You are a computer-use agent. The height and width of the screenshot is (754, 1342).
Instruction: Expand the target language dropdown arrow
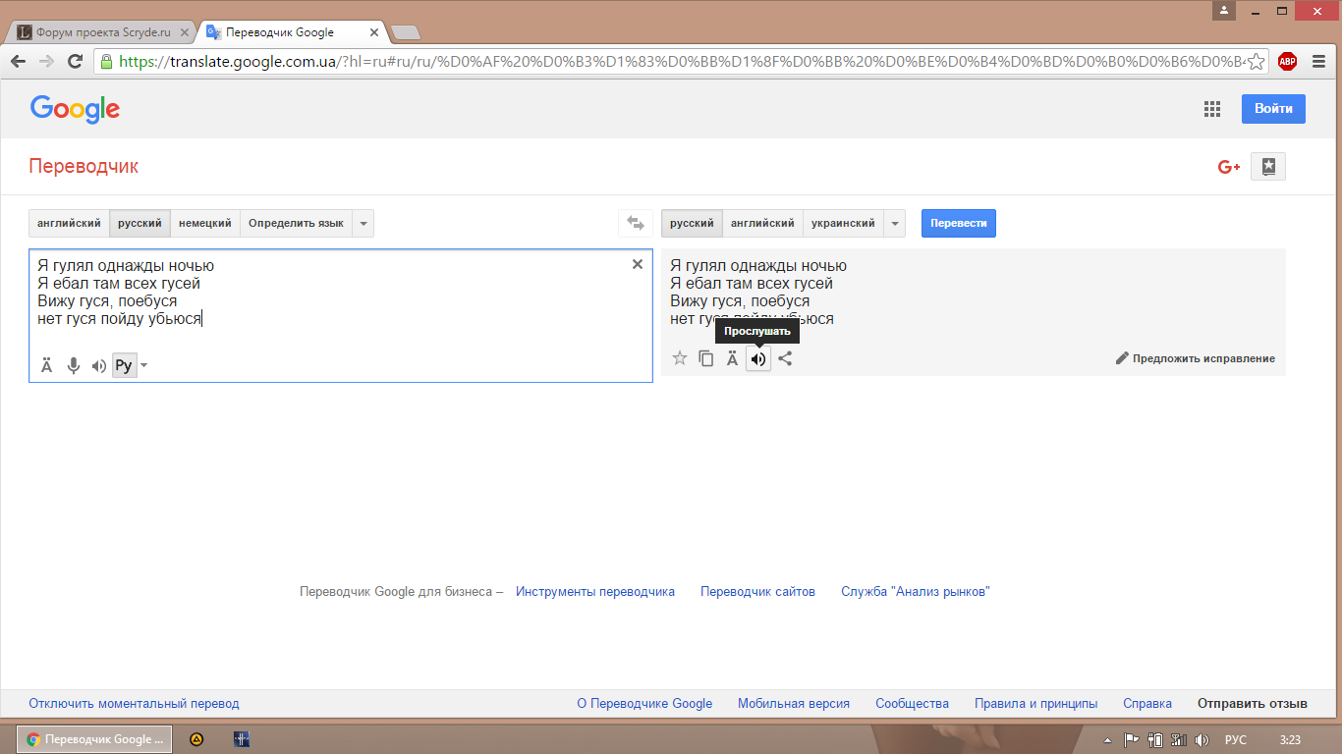894,224
